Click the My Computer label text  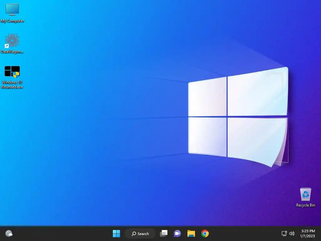coord(12,21)
